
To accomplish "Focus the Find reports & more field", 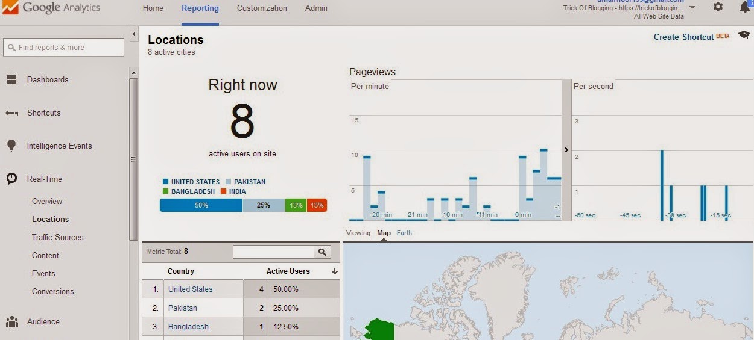I will click(63, 48).
